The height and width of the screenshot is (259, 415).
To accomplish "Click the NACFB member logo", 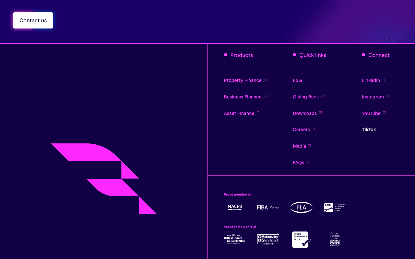I will coord(235,207).
